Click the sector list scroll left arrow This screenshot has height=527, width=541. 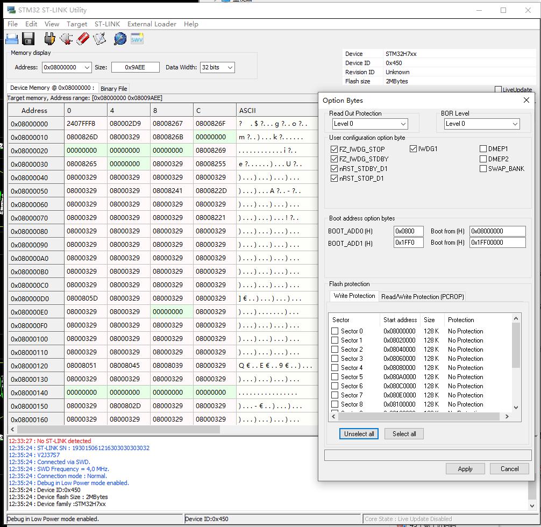pos(333,417)
